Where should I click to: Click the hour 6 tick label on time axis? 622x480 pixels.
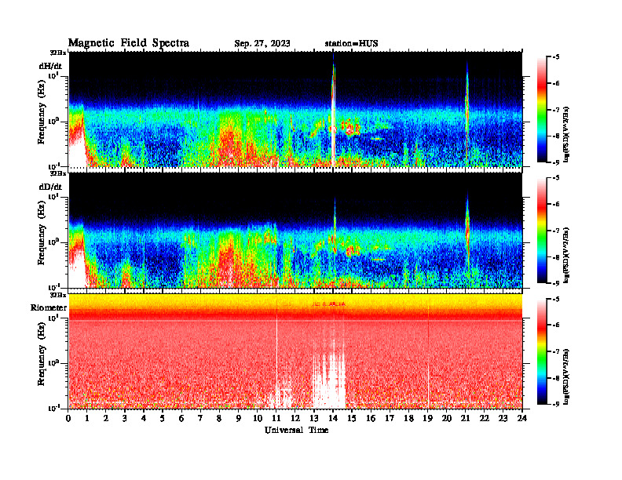(x=181, y=418)
